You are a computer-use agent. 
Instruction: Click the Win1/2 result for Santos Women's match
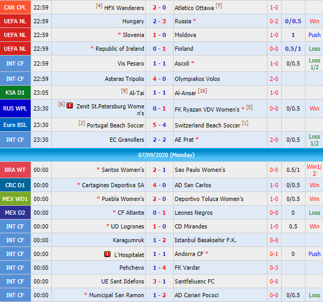[x=315, y=170]
